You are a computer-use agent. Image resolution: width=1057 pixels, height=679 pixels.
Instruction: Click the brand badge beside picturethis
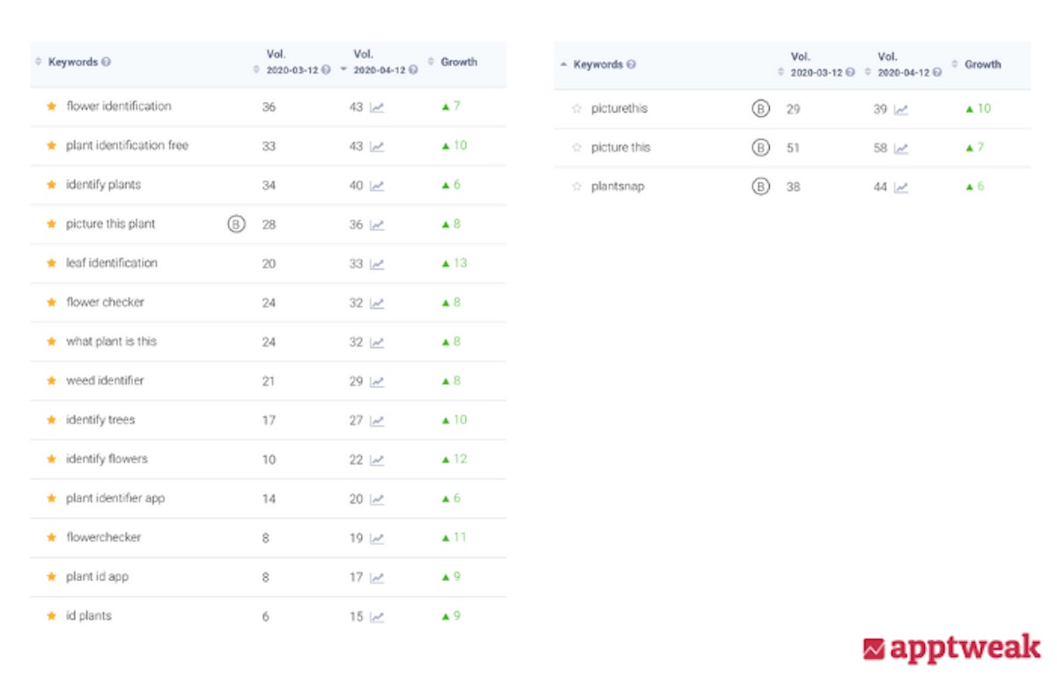tap(760, 109)
